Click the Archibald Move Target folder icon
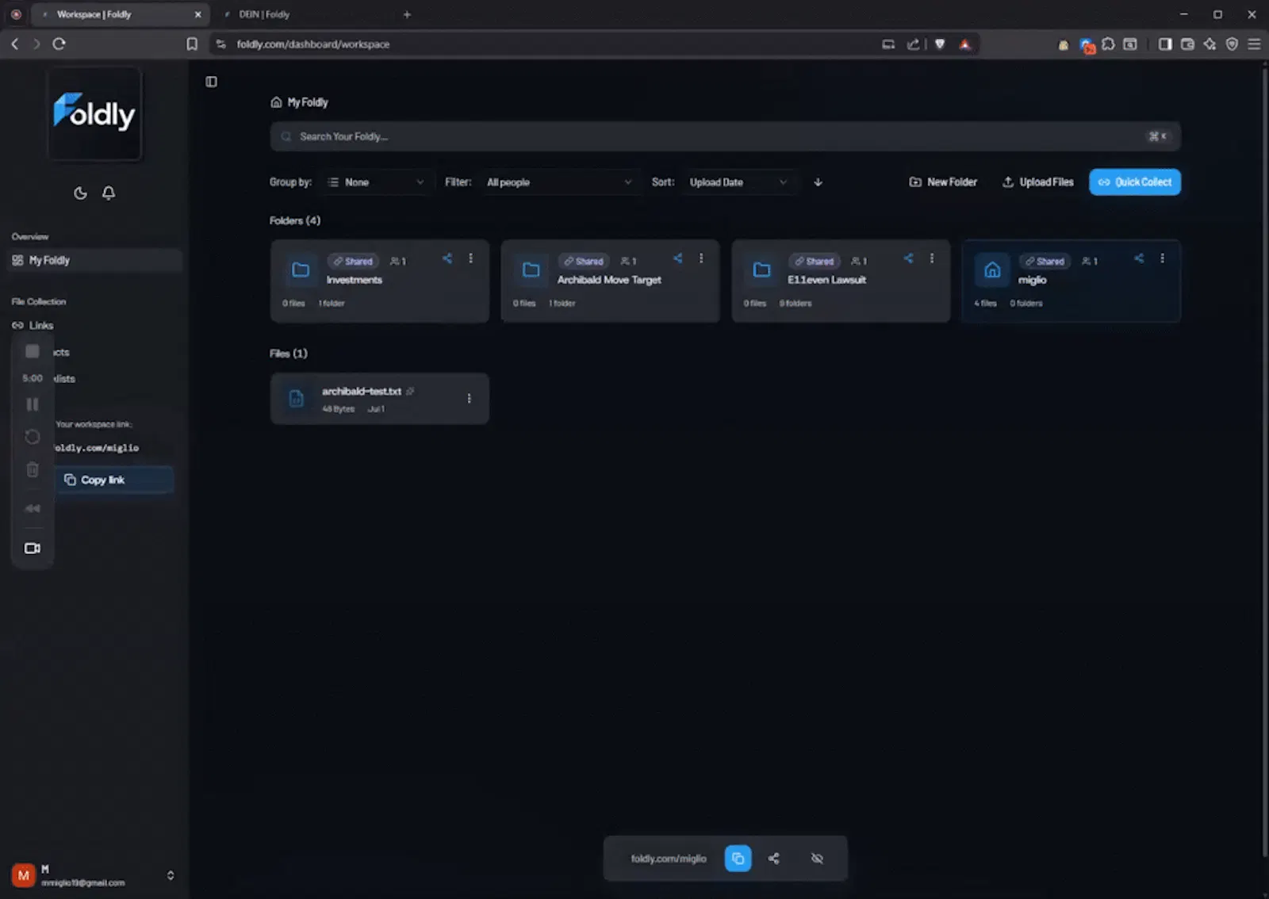Image resolution: width=1269 pixels, height=899 pixels. coord(531,270)
